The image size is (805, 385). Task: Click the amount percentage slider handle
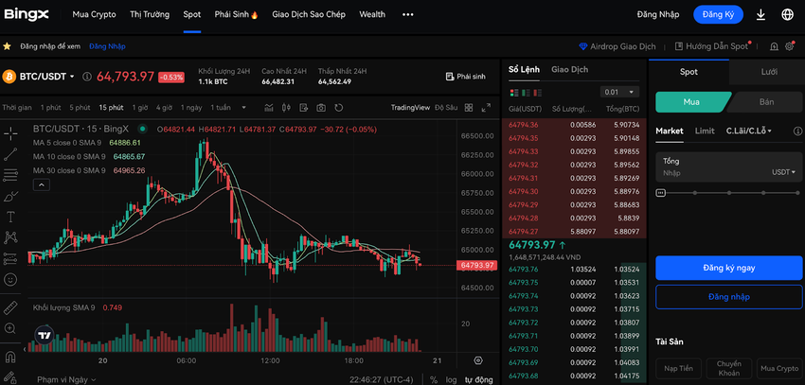[x=661, y=193]
